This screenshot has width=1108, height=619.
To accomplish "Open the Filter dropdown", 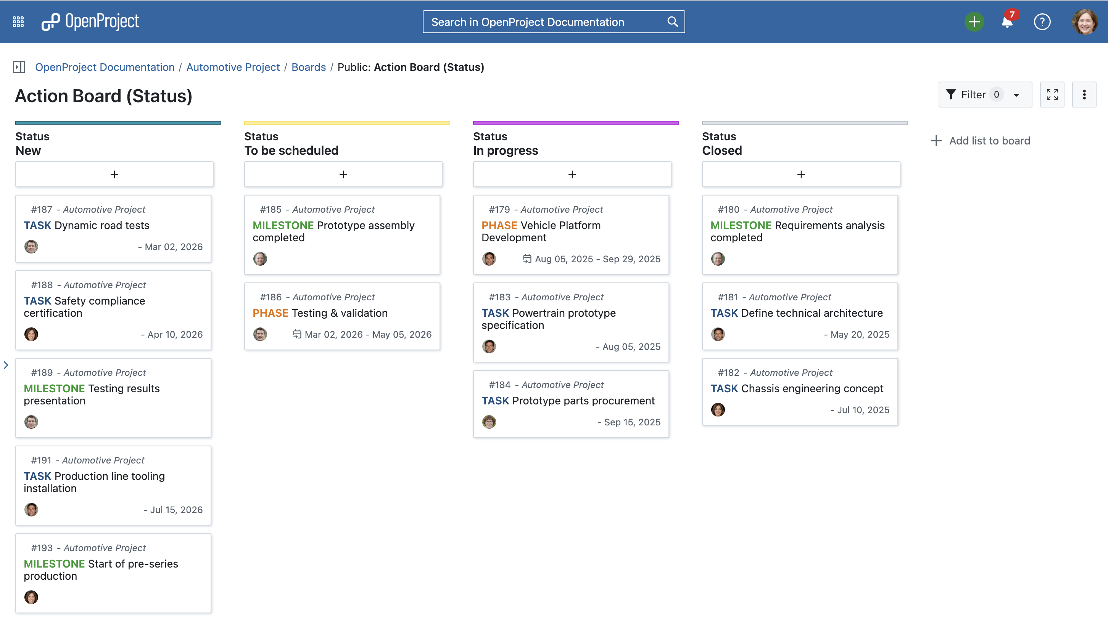I will [x=985, y=95].
